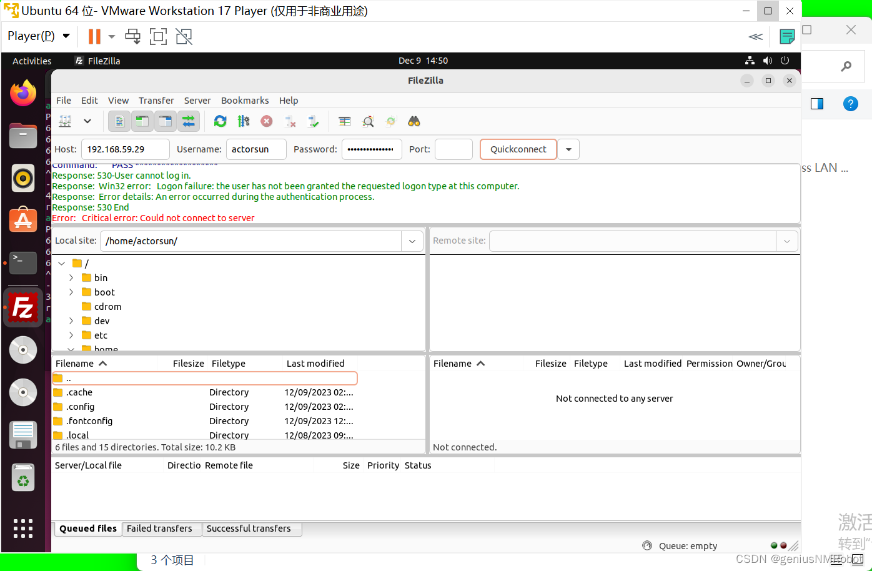Sort local files by Filesize header
The height and width of the screenshot is (571, 872).
(x=189, y=364)
